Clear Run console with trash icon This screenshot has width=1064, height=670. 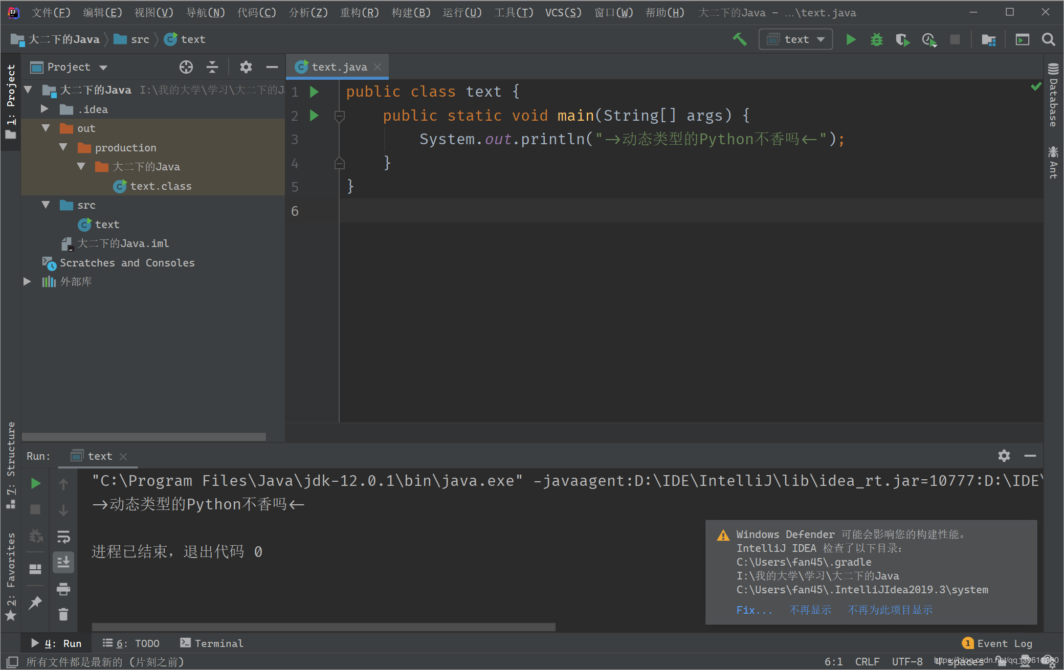click(63, 614)
